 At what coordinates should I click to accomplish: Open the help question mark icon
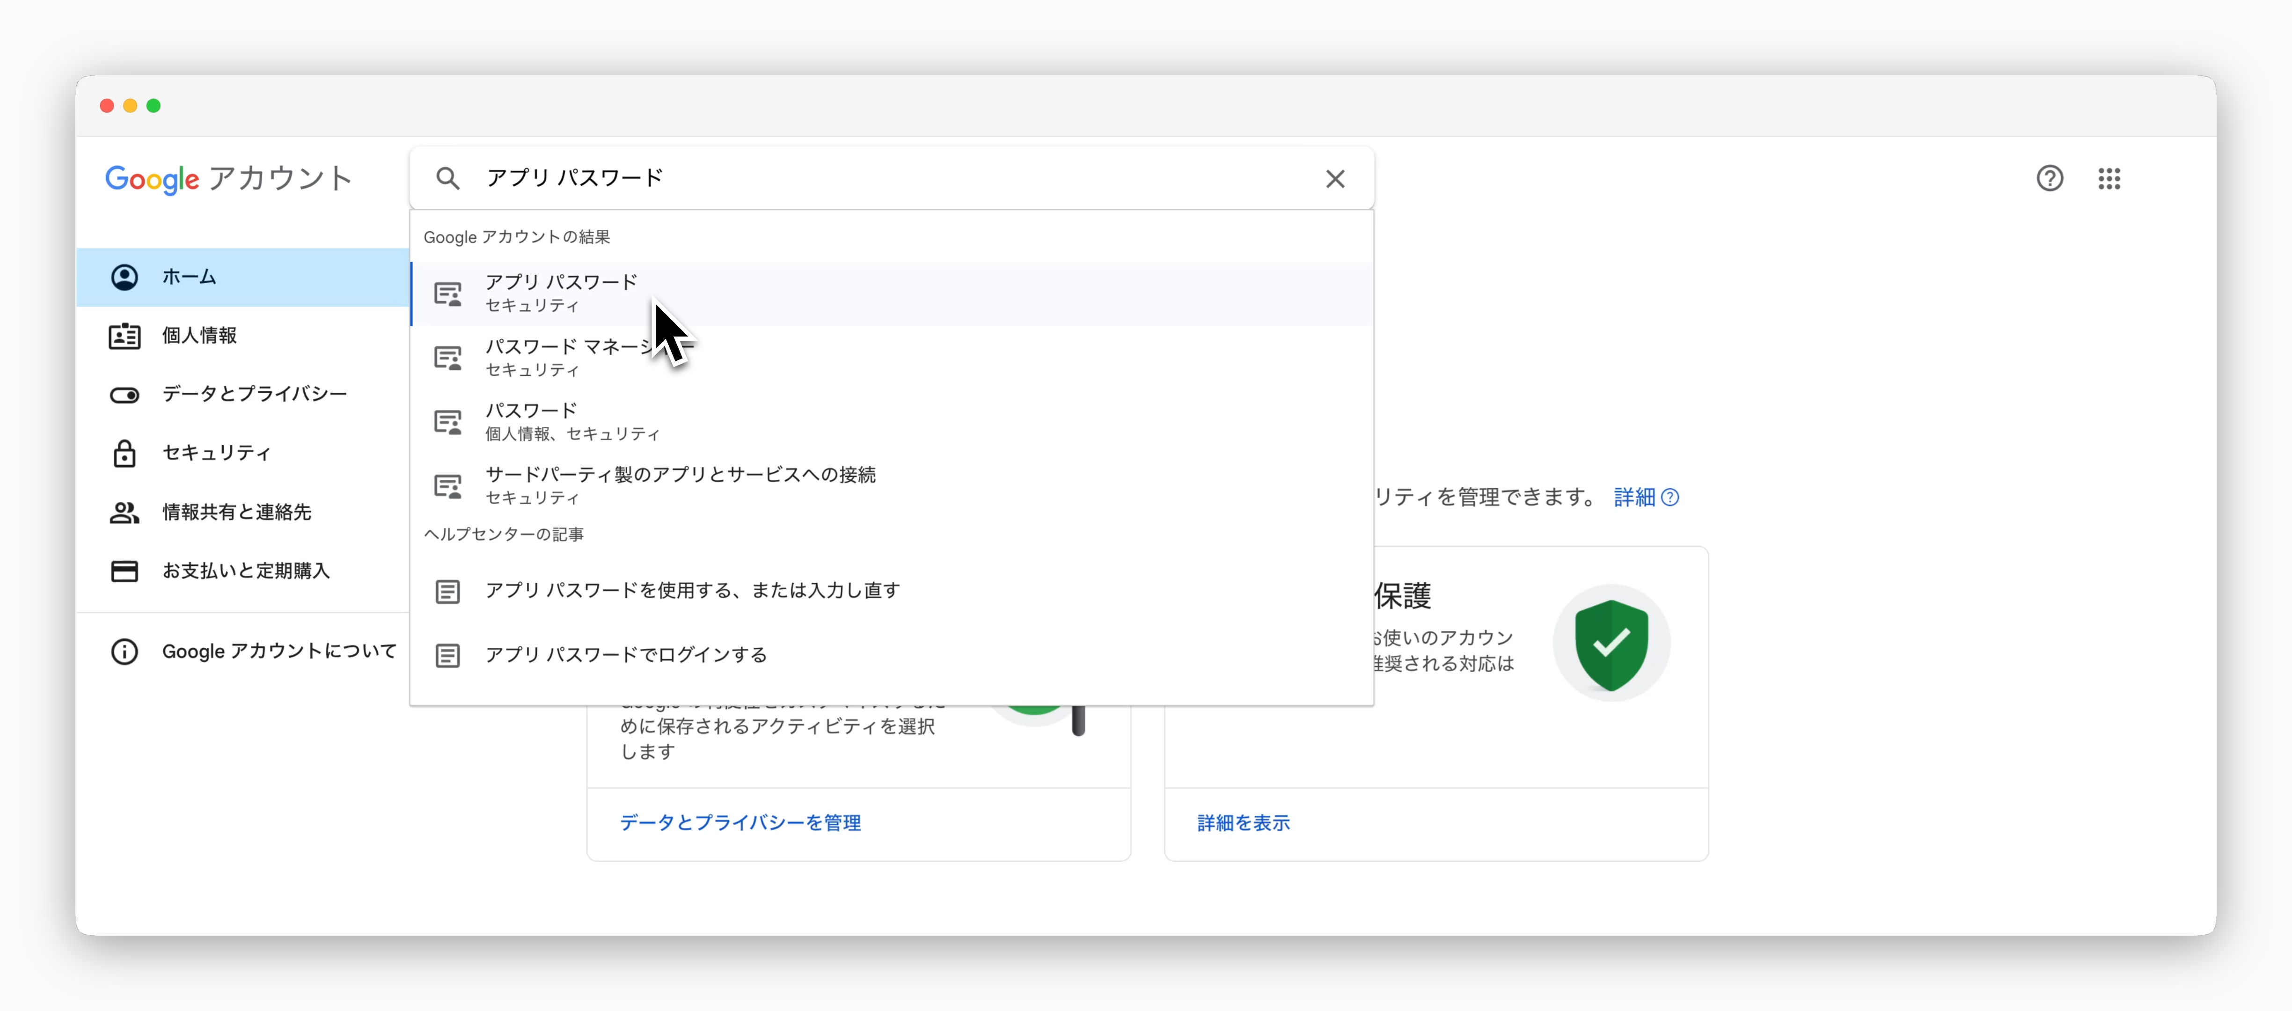(x=2049, y=179)
